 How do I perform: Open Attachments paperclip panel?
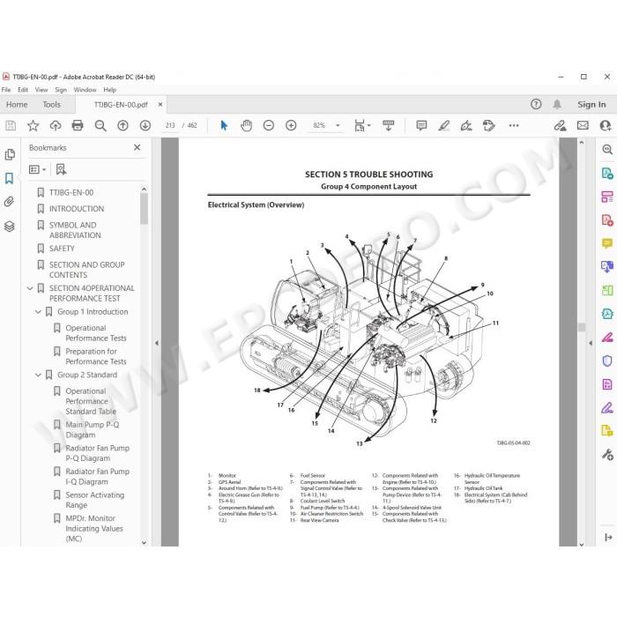(9, 202)
